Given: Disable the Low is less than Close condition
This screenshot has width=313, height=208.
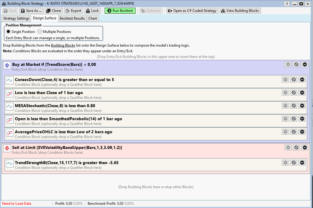Looking at the screenshot, I should [x=294, y=93].
